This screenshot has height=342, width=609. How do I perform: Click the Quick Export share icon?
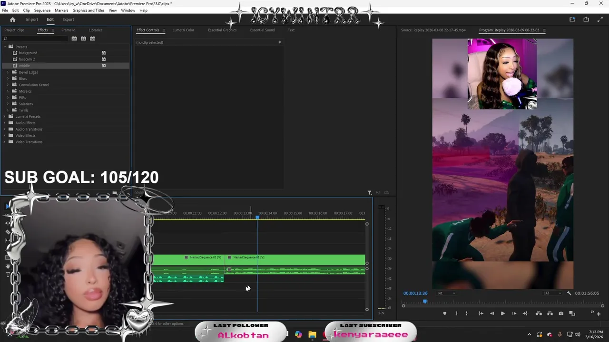click(x=586, y=19)
